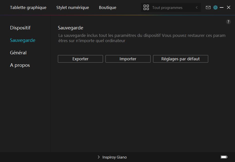
Task: Show the A propos section
Action: point(20,65)
